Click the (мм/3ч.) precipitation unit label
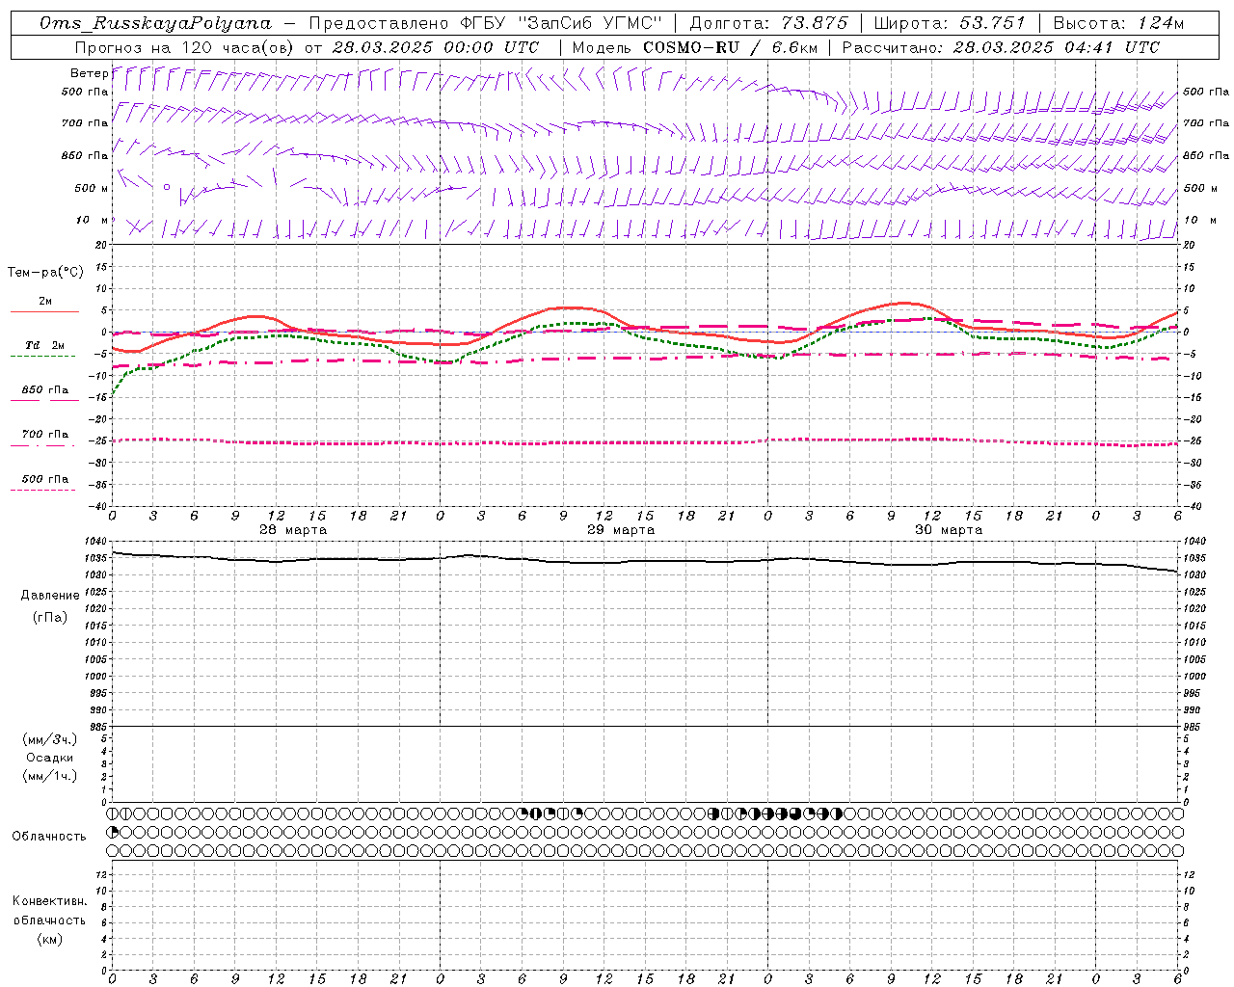 tap(50, 739)
